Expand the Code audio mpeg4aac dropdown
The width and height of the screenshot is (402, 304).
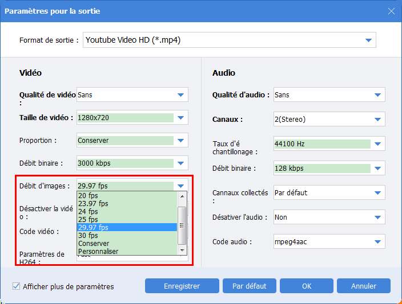pos(377,242)
